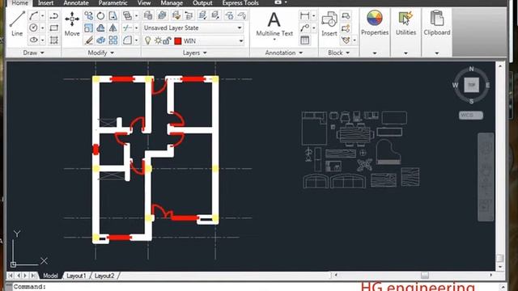
Task: Switch to the Insert ribbon tab
Action: (45, 3)
